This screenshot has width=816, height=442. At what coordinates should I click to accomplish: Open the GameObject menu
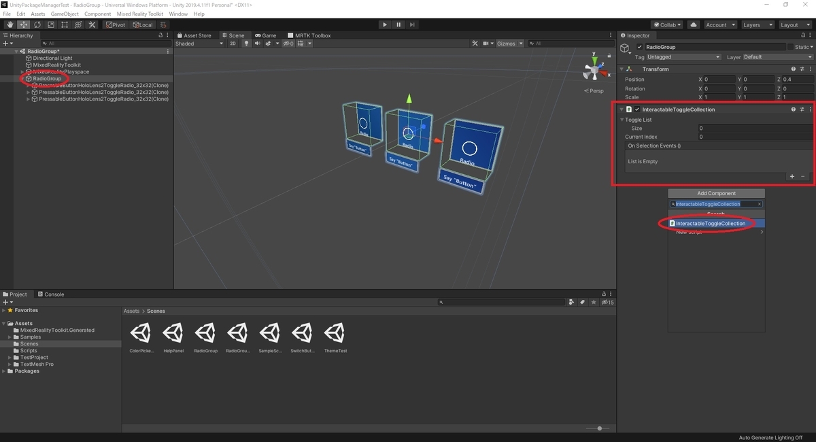[65, 14]
